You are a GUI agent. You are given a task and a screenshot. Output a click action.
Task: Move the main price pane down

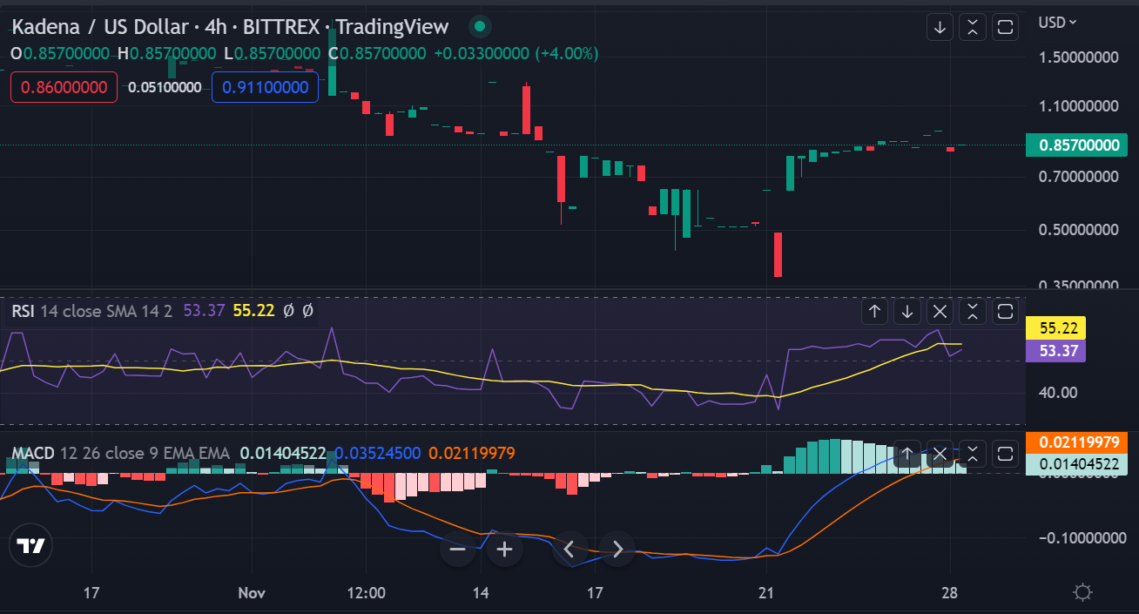[x=940, y=27]
